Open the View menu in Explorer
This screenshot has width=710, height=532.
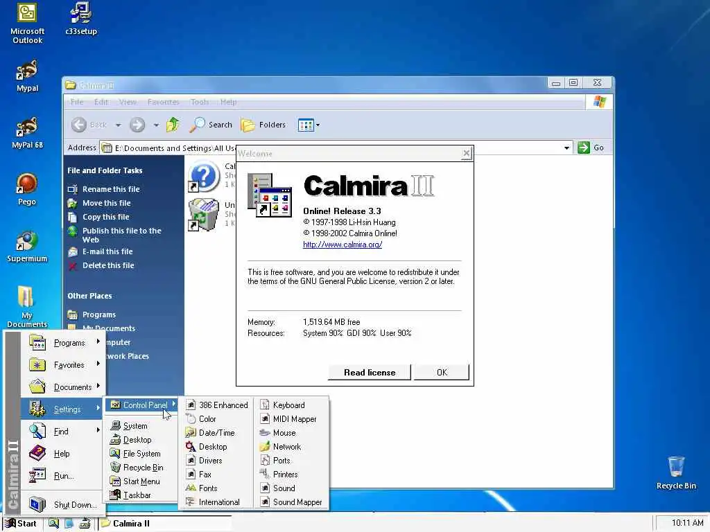[128, 102]
